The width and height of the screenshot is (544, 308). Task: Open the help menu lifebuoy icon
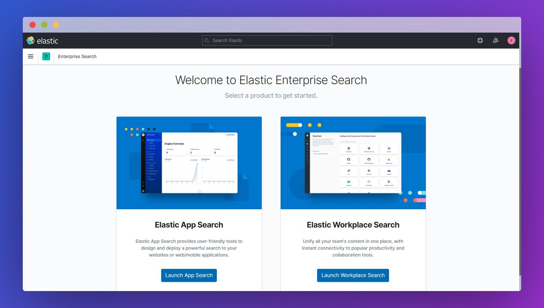point(480,40)
